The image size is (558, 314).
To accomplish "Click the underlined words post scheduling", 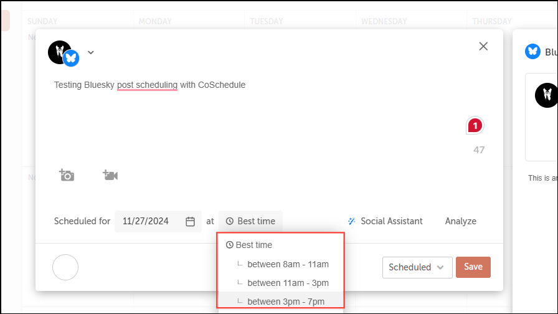I will coord(148,85).
